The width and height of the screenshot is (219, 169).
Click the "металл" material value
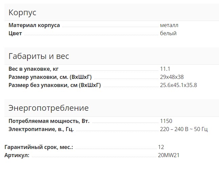pos(169,25)
